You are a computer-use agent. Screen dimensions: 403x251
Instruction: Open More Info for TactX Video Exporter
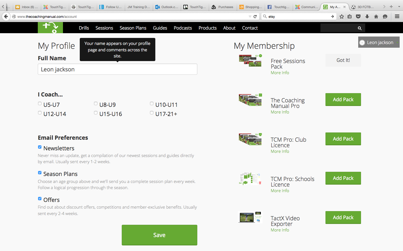pos(280,230)
